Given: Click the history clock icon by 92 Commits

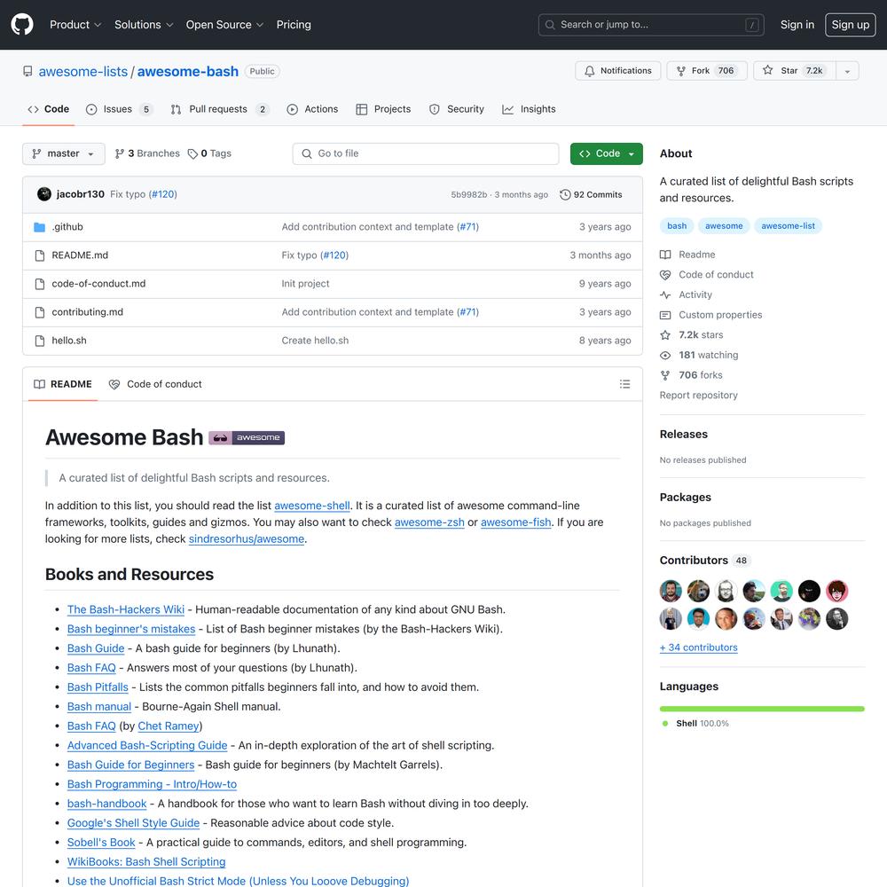Looking at the screenshot, I should click(565, 194).
